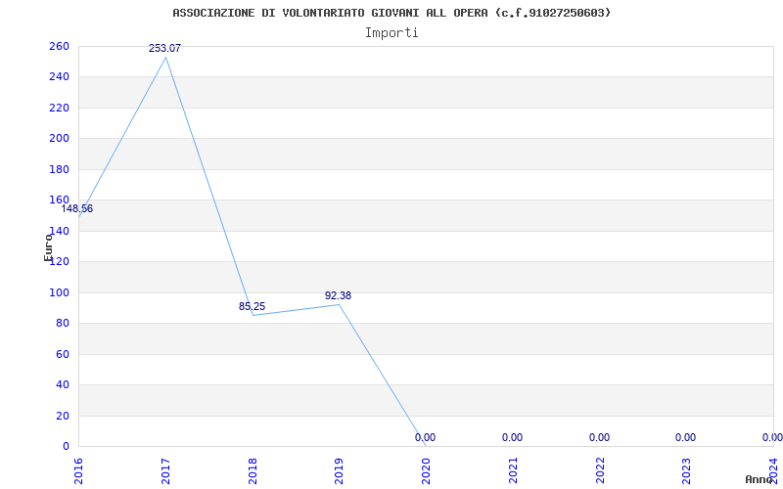Viewport: 783px width, 489px height.
Task: Click the 40 y-axis tick label
Action: pyautogui.click(x=63, y=384)
